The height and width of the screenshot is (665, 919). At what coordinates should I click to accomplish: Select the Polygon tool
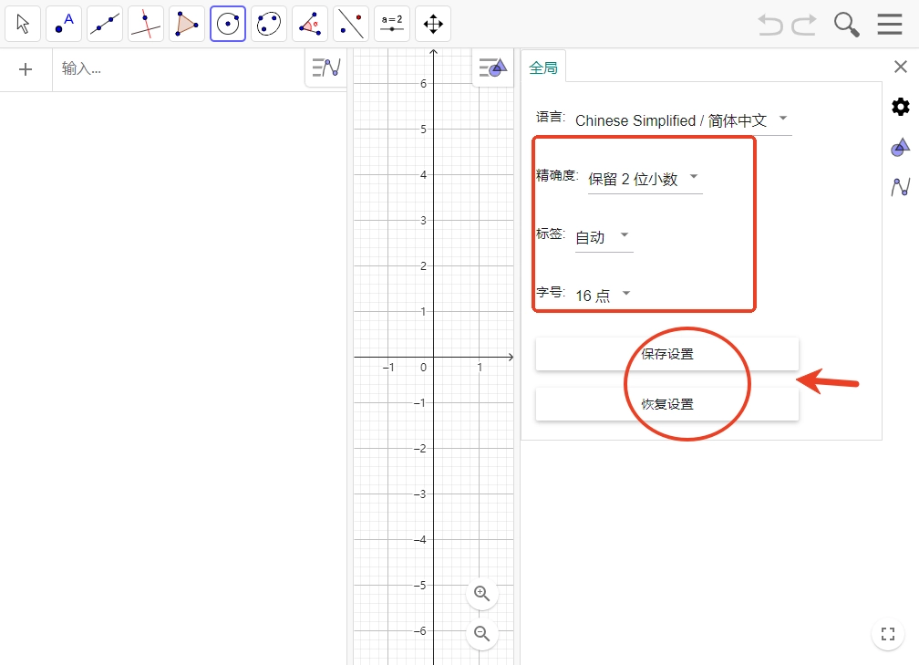186,24
